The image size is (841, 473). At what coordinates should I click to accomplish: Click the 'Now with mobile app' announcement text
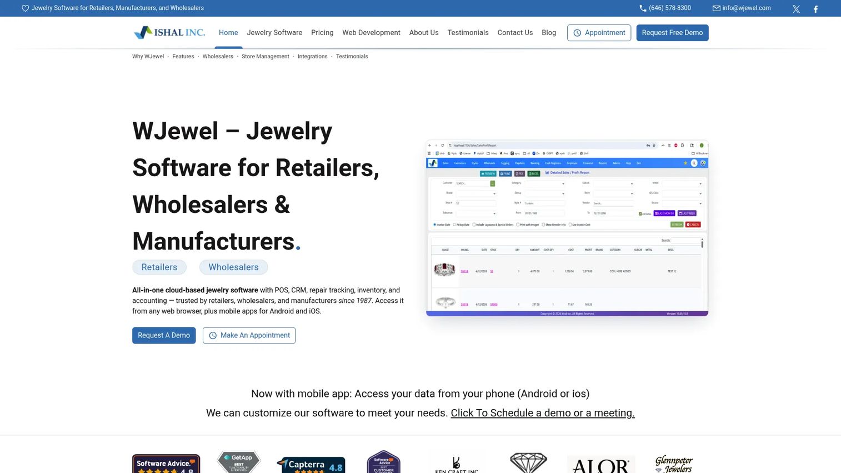(421, 394)
